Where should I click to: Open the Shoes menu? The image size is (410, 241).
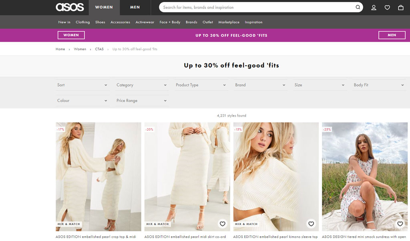click(100, 22)
